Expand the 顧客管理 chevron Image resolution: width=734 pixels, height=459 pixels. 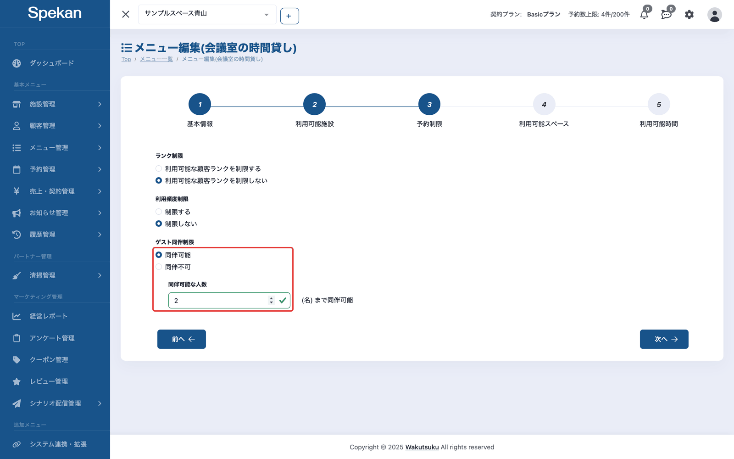[x=100, y=126]
